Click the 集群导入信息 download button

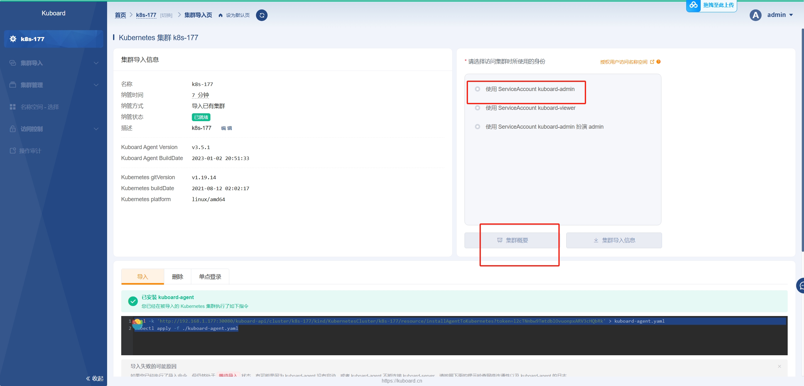click(614, 240)
